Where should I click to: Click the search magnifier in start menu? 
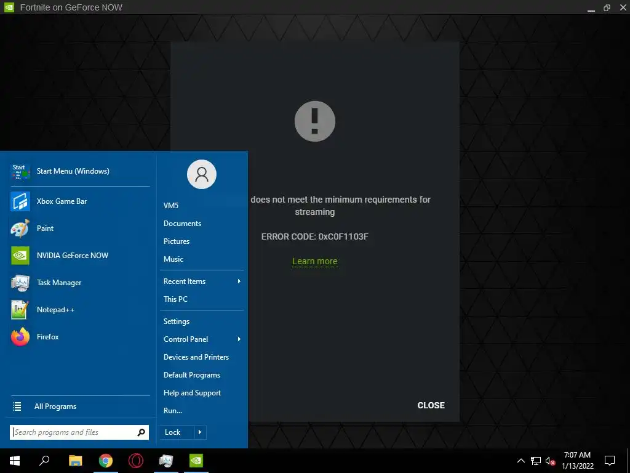coord(141,432)
